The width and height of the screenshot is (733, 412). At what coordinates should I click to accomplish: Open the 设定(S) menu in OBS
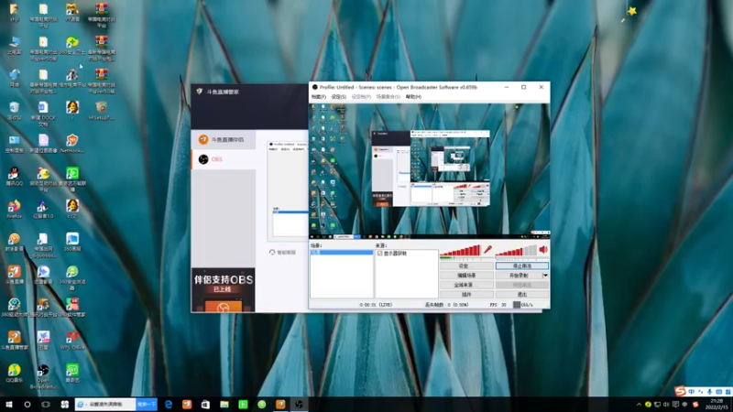click(338, 97)
